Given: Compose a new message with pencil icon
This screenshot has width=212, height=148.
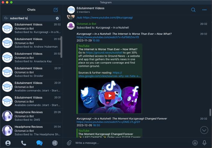Looking at the screenshot, I should tap(56, 10).
